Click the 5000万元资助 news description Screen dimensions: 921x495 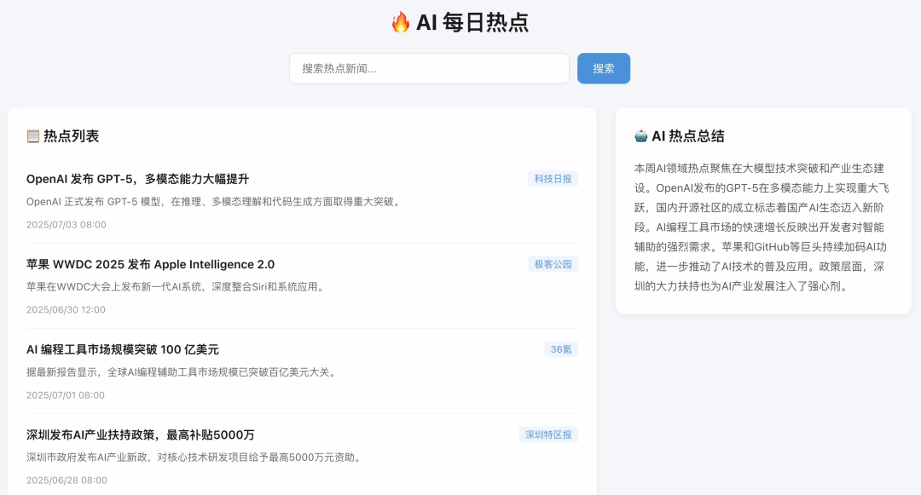pos(195,457)
